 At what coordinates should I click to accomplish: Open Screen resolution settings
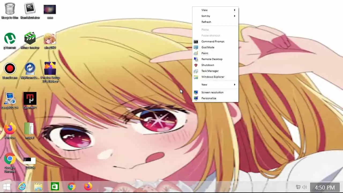click(x=215, y=92)
